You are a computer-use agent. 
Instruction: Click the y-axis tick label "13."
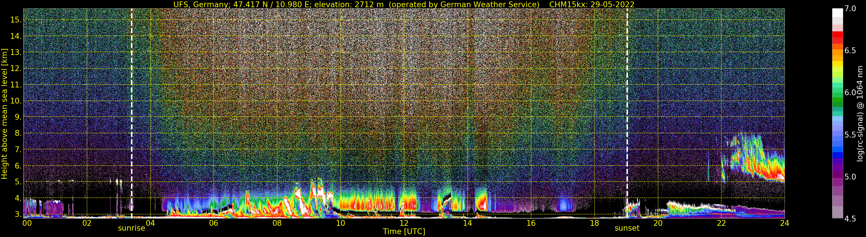coord(16,52)
